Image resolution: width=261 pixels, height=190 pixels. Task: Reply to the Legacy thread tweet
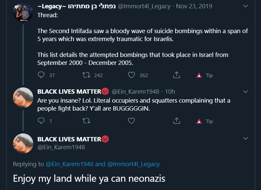coord(41,75)
